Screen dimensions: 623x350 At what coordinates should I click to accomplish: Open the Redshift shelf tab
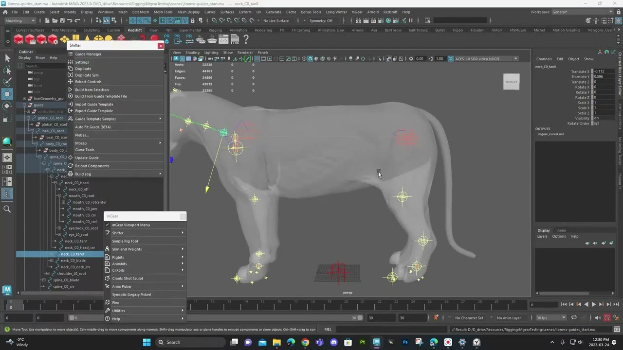click(x=135, y=30)
